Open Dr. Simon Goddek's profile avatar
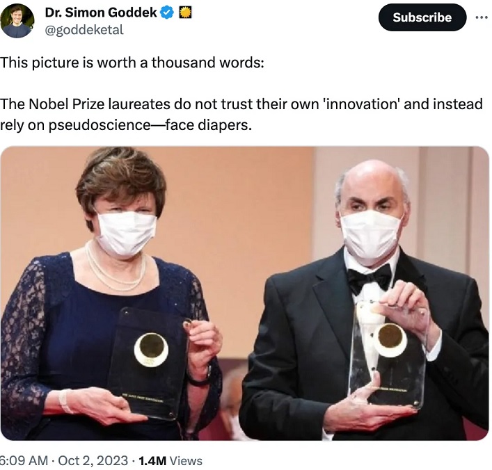The height and width of the screenshot is (470, 492). tap(17, 21)
